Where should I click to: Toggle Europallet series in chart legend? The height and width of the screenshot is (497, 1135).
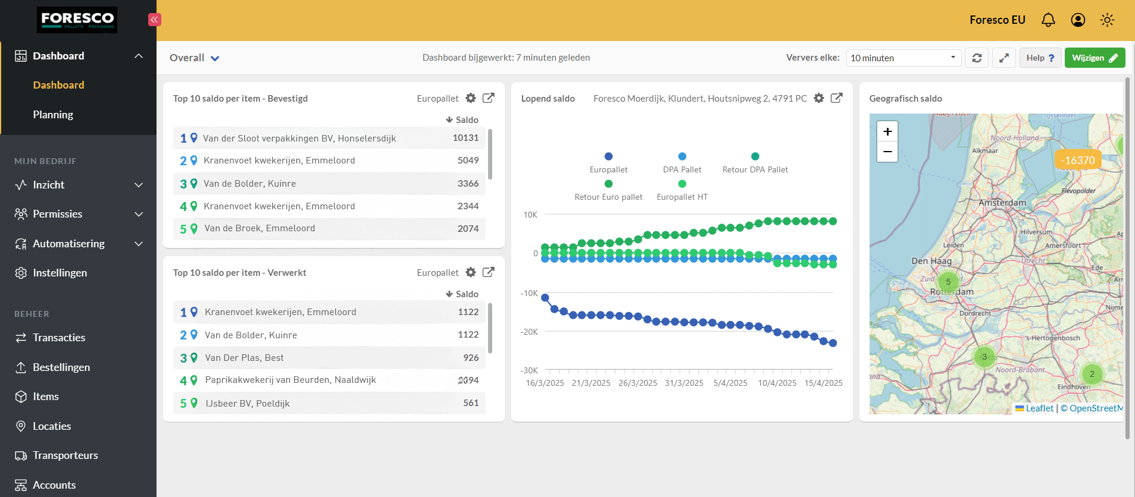click(x=608, y=163)
